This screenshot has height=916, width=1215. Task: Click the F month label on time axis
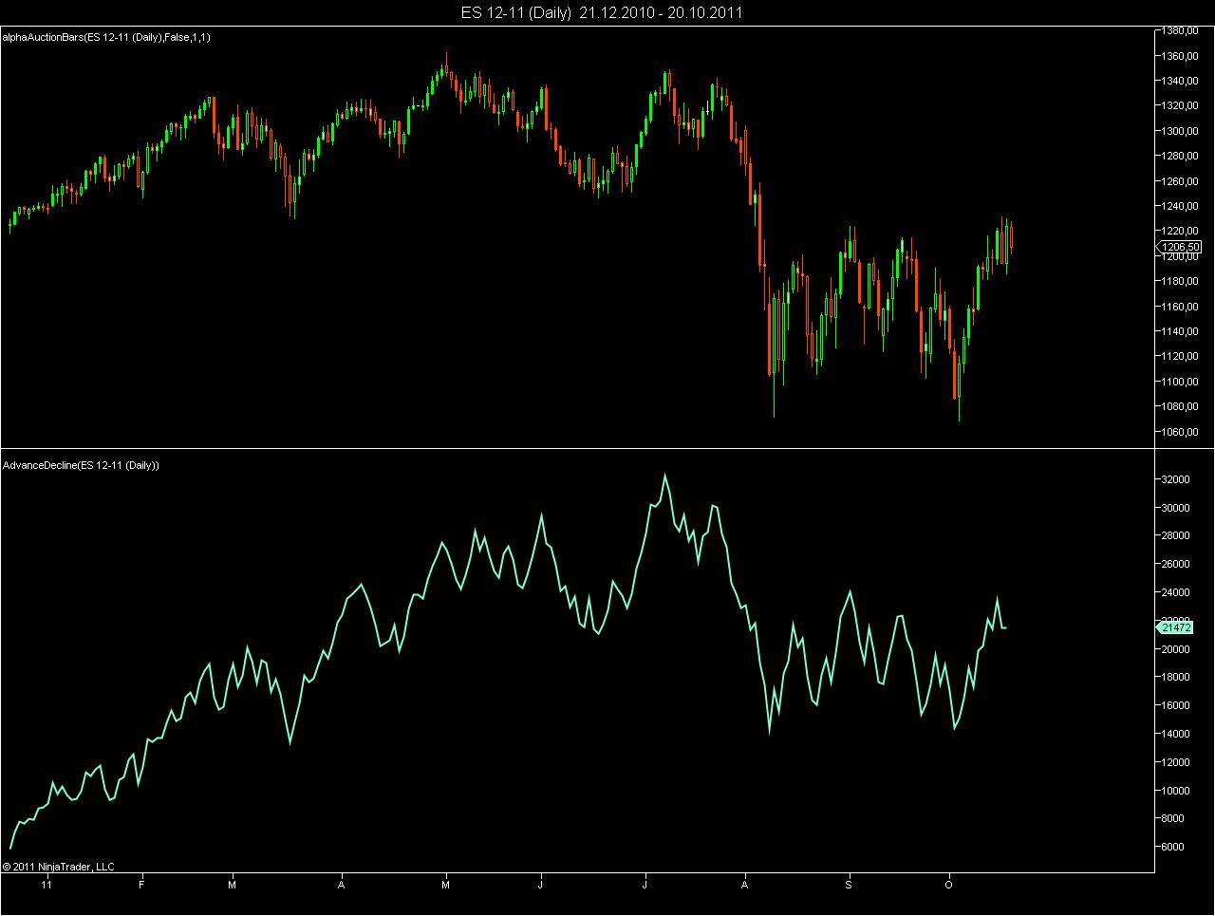(140, 885)
